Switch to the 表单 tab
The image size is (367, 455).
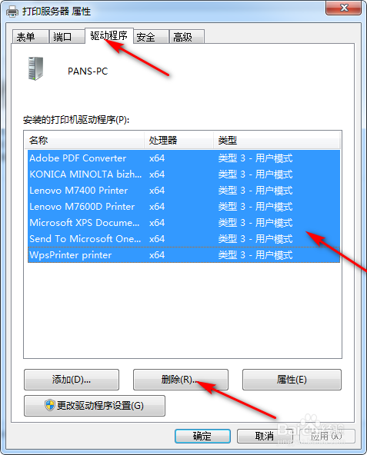point(30,37)
